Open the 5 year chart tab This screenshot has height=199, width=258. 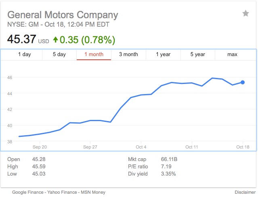pyautogui.click(x=198, y=54)
